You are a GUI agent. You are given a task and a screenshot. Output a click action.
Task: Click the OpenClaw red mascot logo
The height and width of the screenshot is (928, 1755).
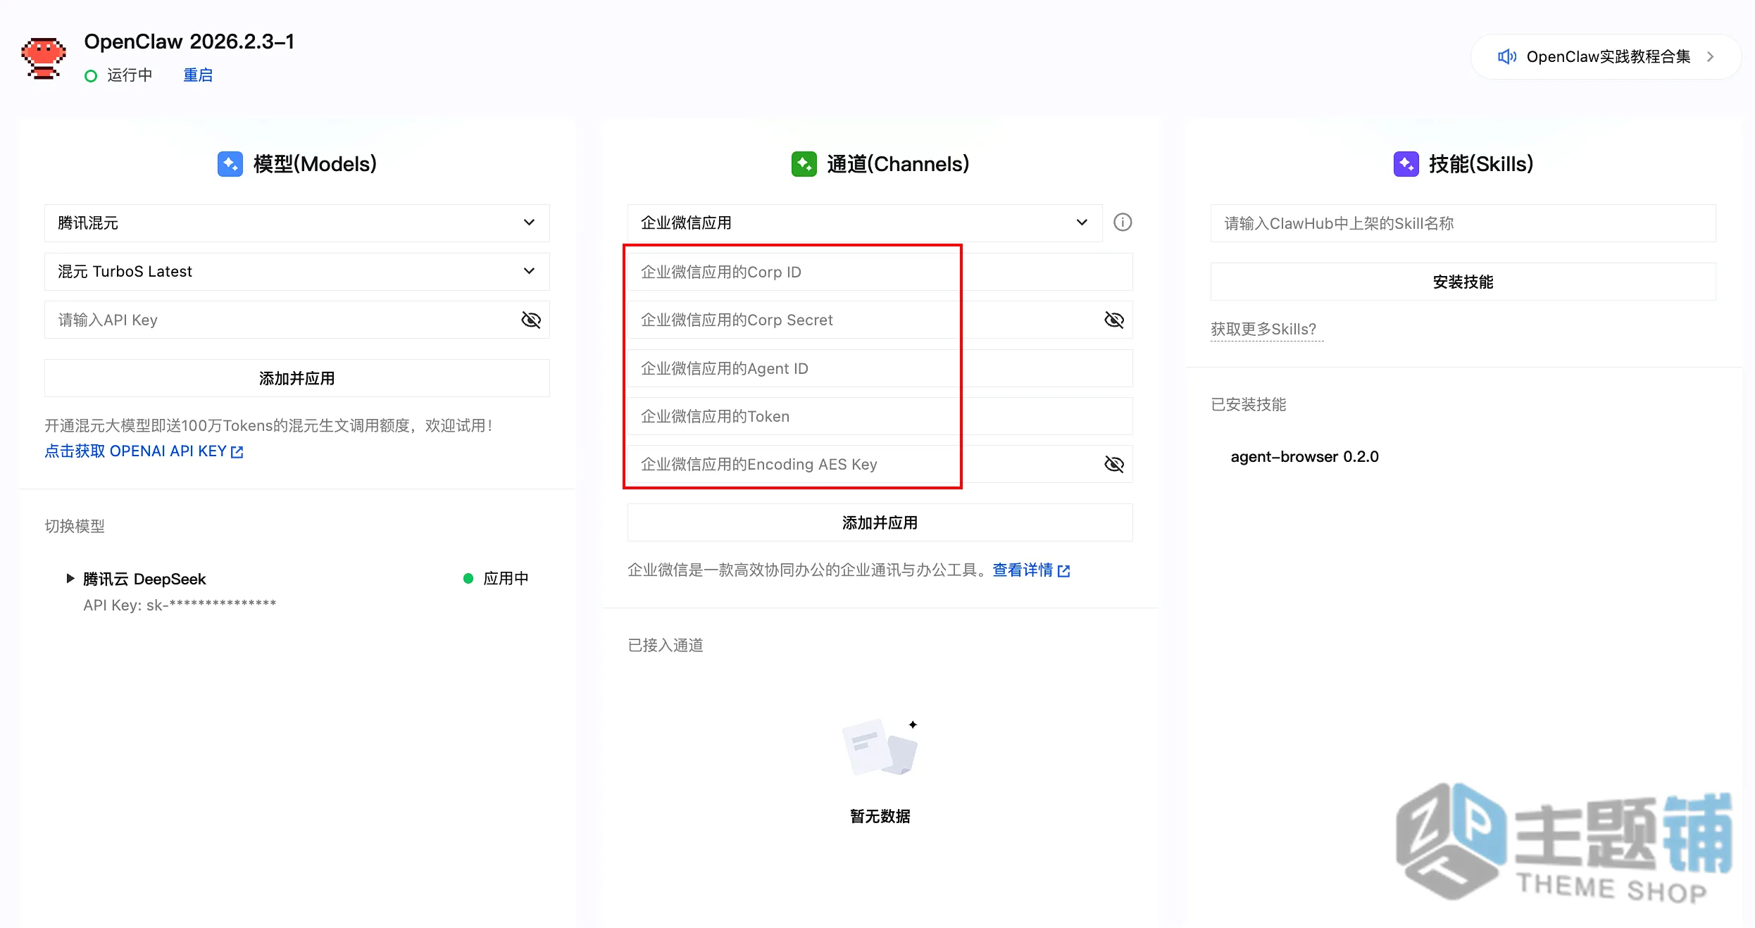[x=44, y=58]
